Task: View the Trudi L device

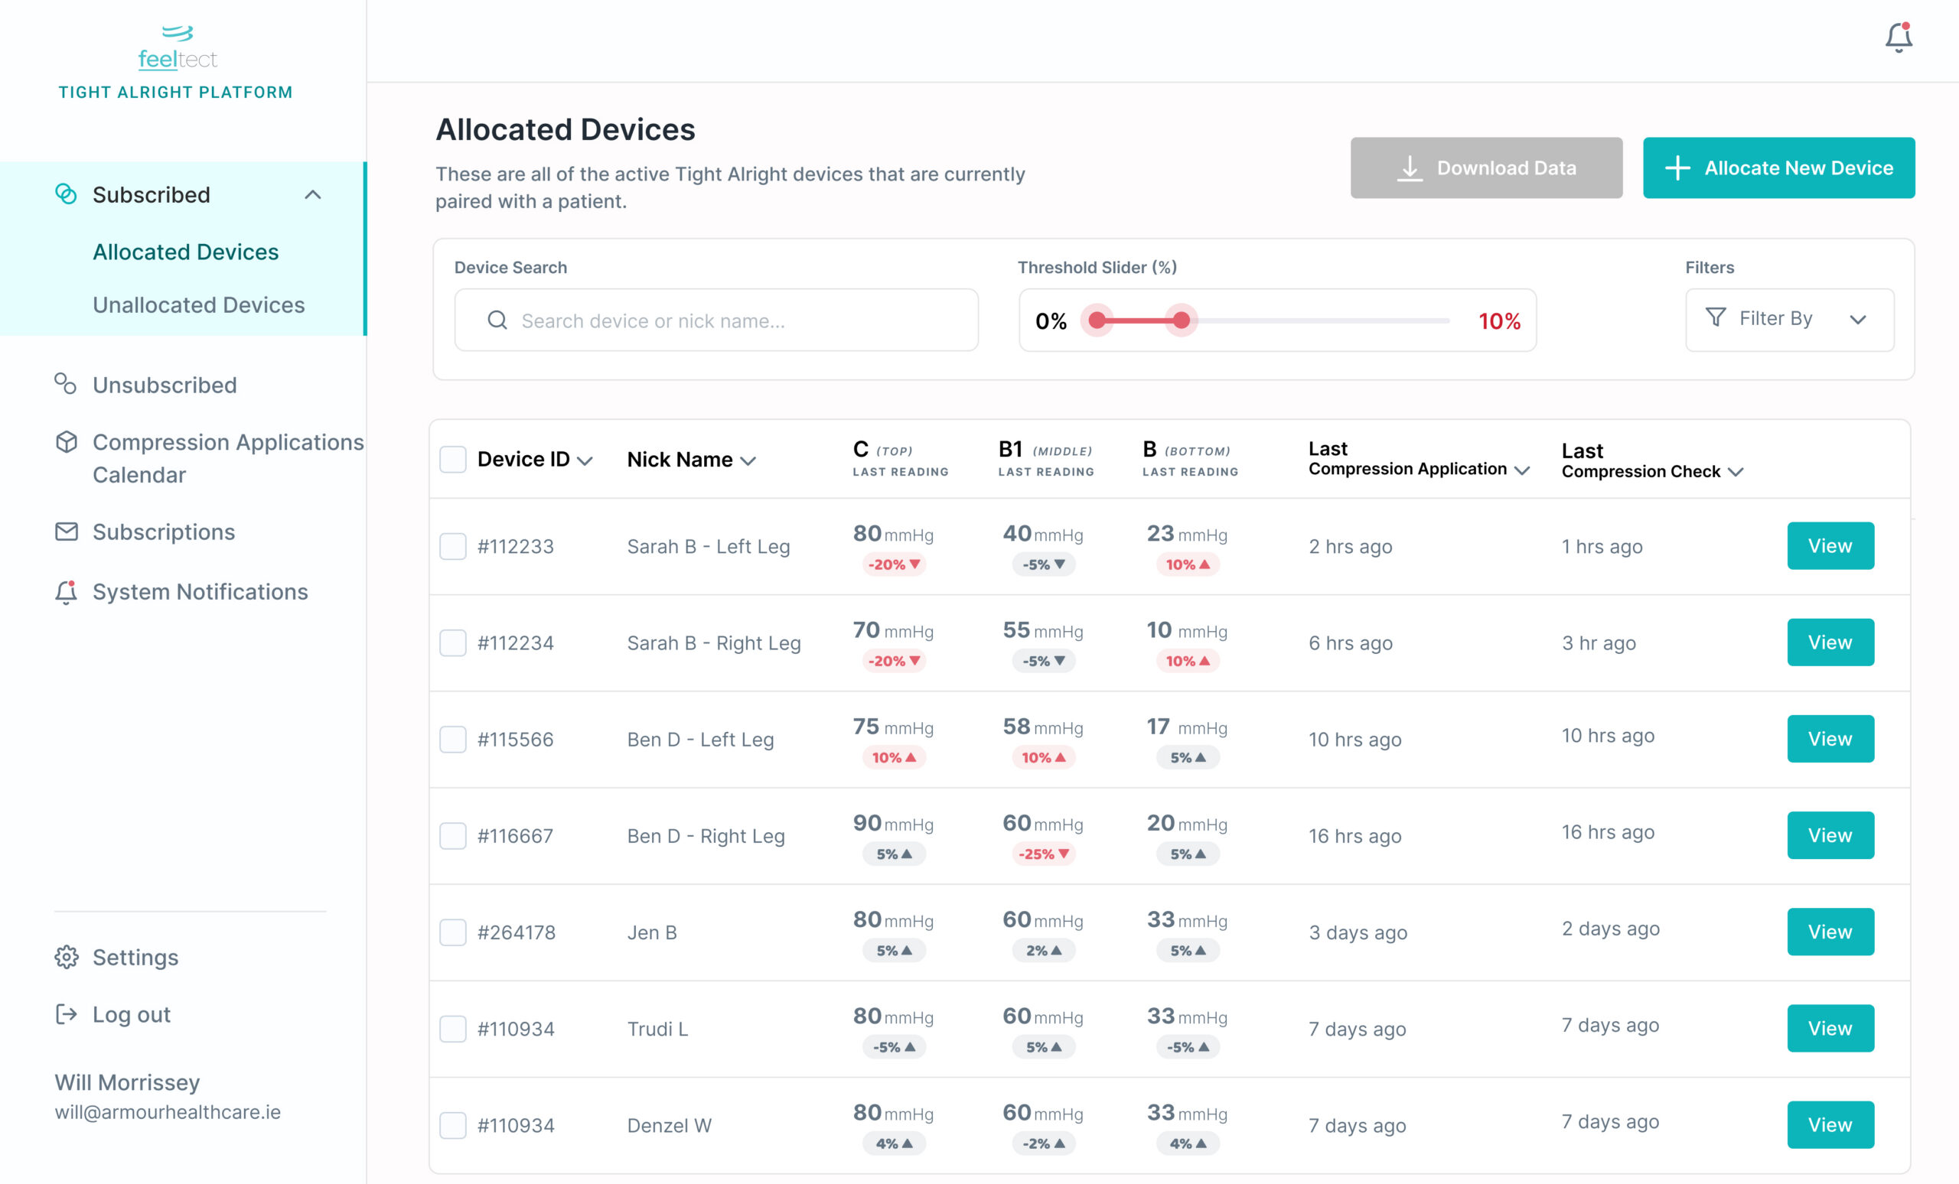Action: point(1830,1028)
